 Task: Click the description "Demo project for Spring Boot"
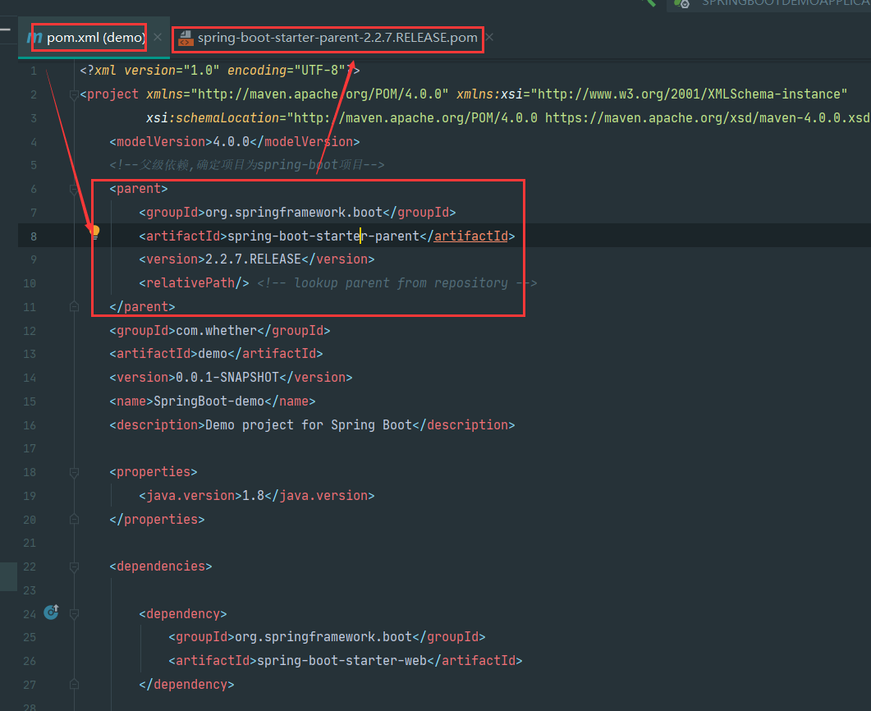[309, 425]
